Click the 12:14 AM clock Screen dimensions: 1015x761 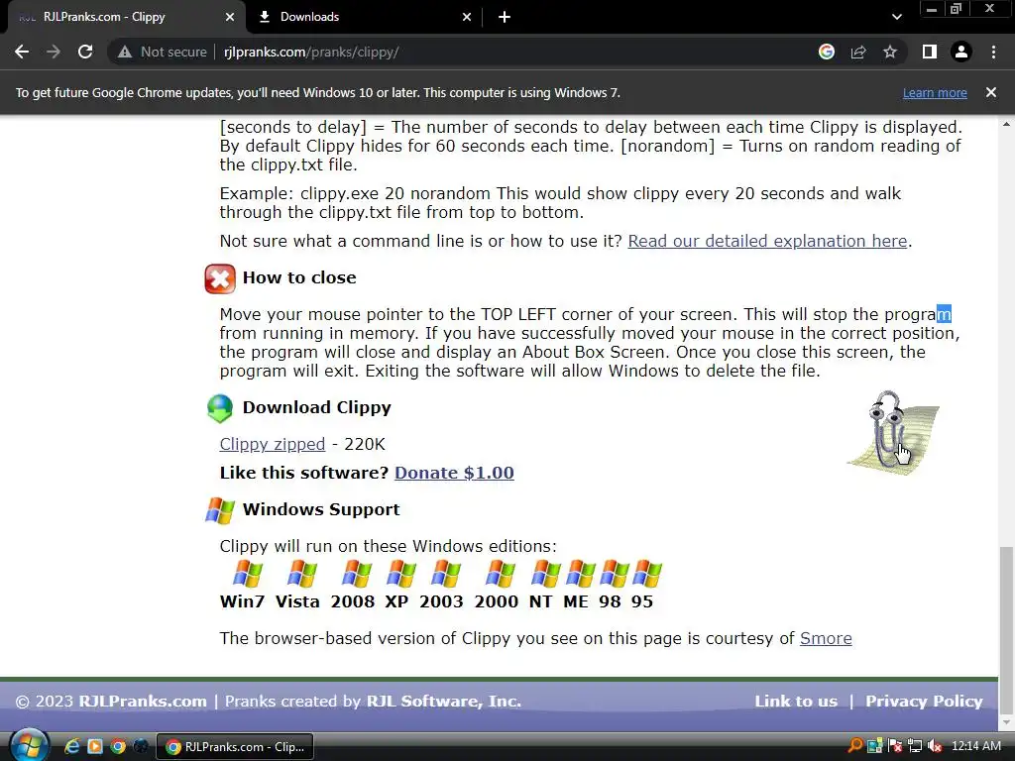click(x=976, y=746)
